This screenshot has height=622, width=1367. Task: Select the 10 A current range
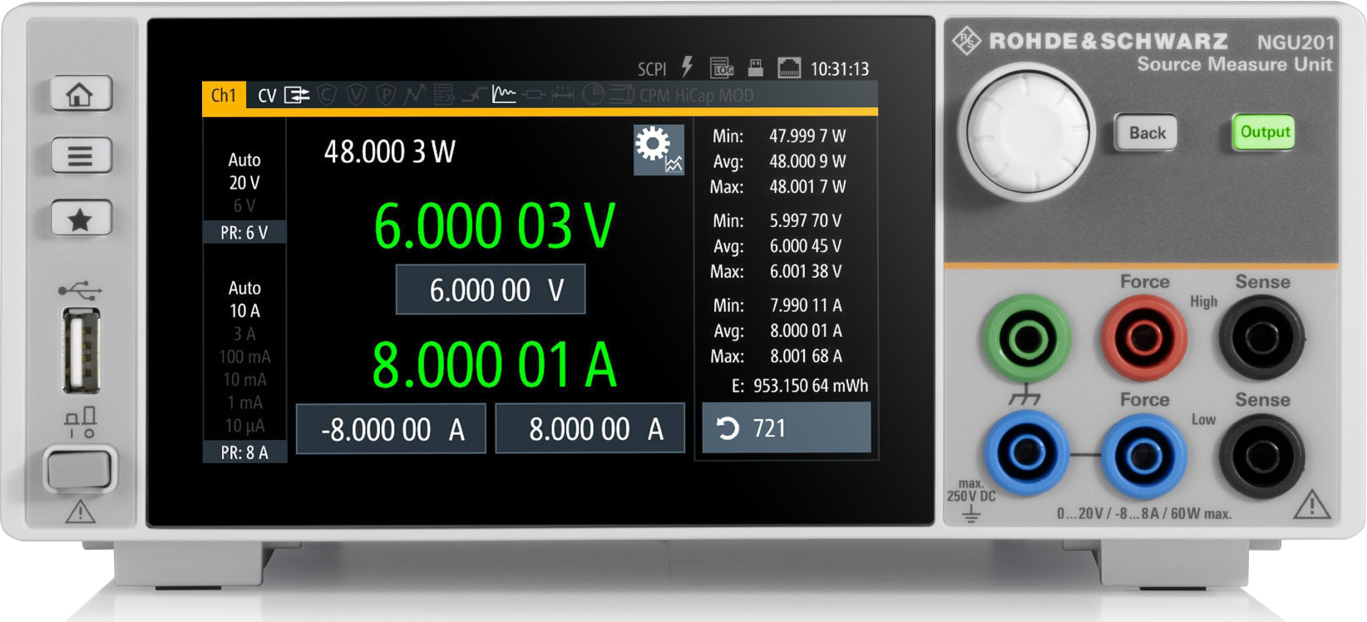[244, 311]
